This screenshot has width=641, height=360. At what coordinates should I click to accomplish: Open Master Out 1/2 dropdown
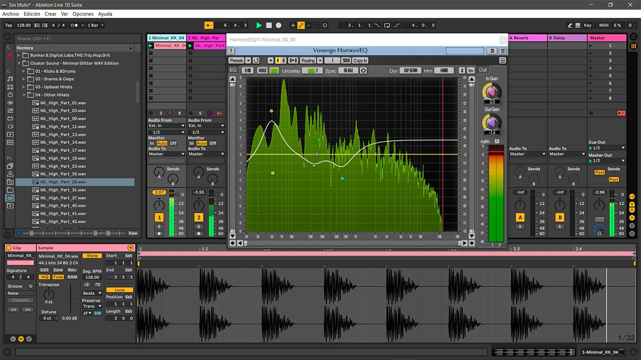point(607,161)
